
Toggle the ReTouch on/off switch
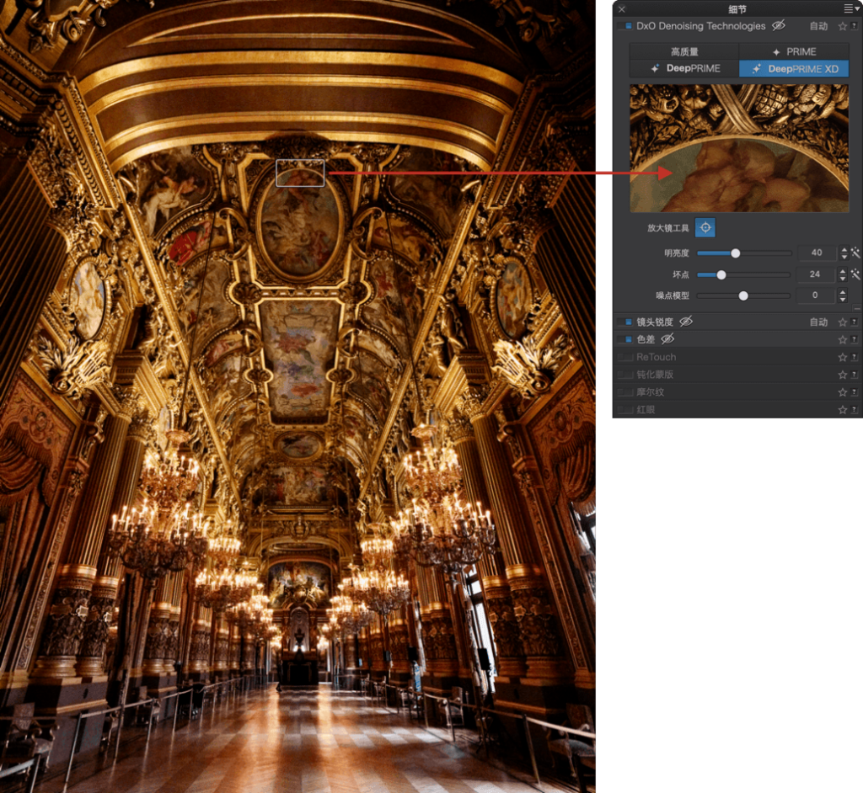625,357
